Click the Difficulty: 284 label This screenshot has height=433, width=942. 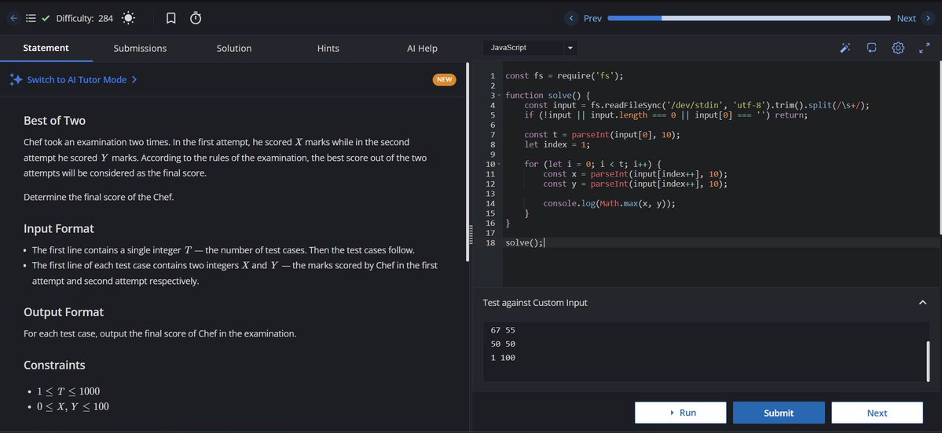point(84,19)
